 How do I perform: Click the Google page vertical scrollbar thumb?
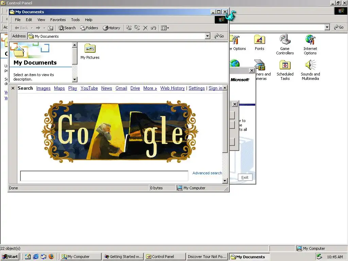[225, 122]
